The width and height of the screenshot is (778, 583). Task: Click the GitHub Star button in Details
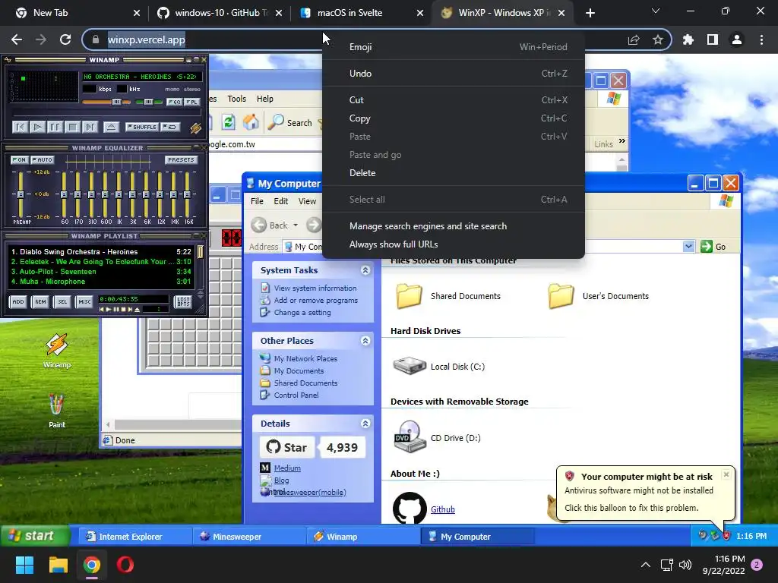coord(287,447)
